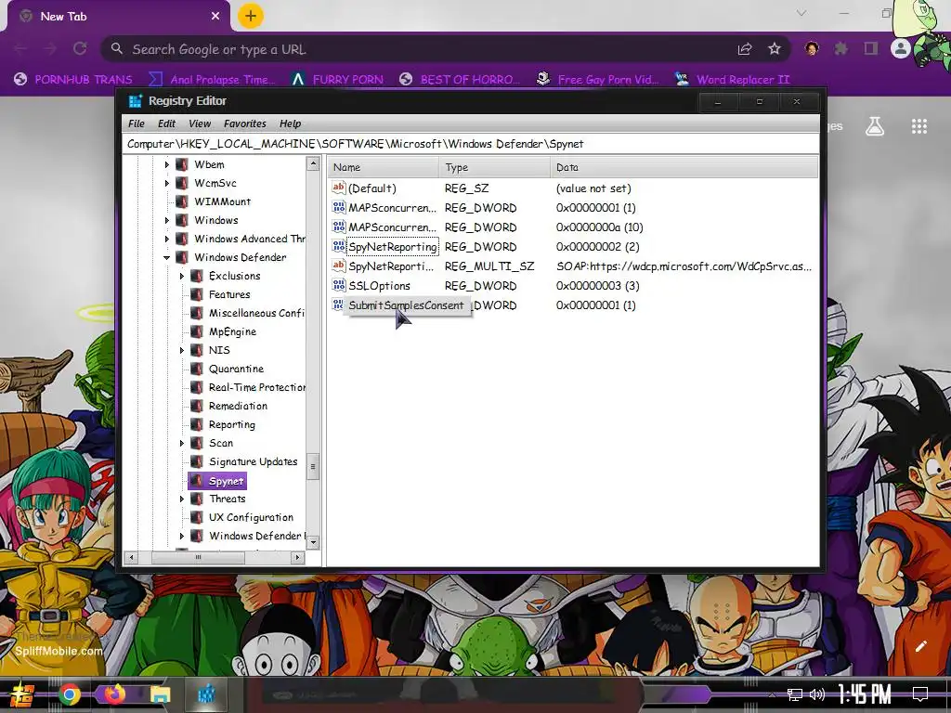This screenshot has height=713, width=951.
Task: Select the Reporting key folder icon
Action: click(197, 424)
